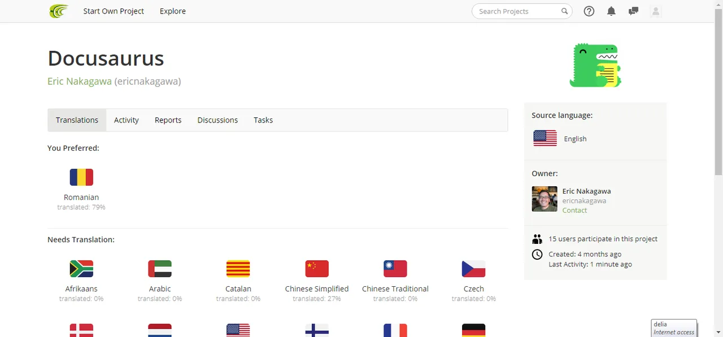Screen dimensions: 723x337
Task: Focus the Search Projects field
Action: (522, 11)
